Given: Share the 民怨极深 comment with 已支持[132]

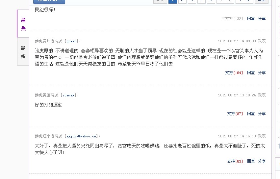Looking at the screenshot, I should [x=262, y=18].
